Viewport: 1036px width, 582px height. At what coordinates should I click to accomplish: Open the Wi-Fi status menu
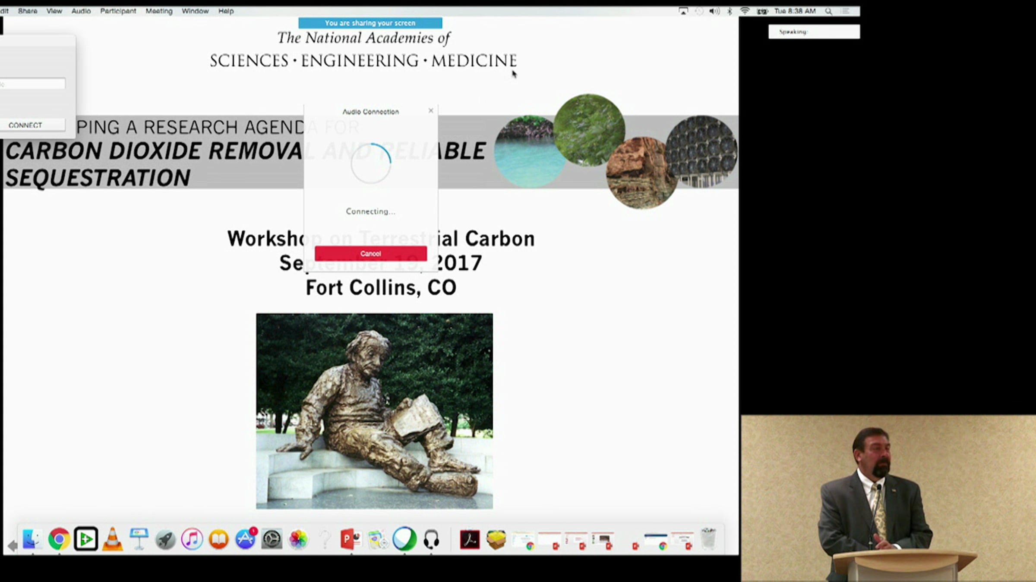[x=745, y=11]
